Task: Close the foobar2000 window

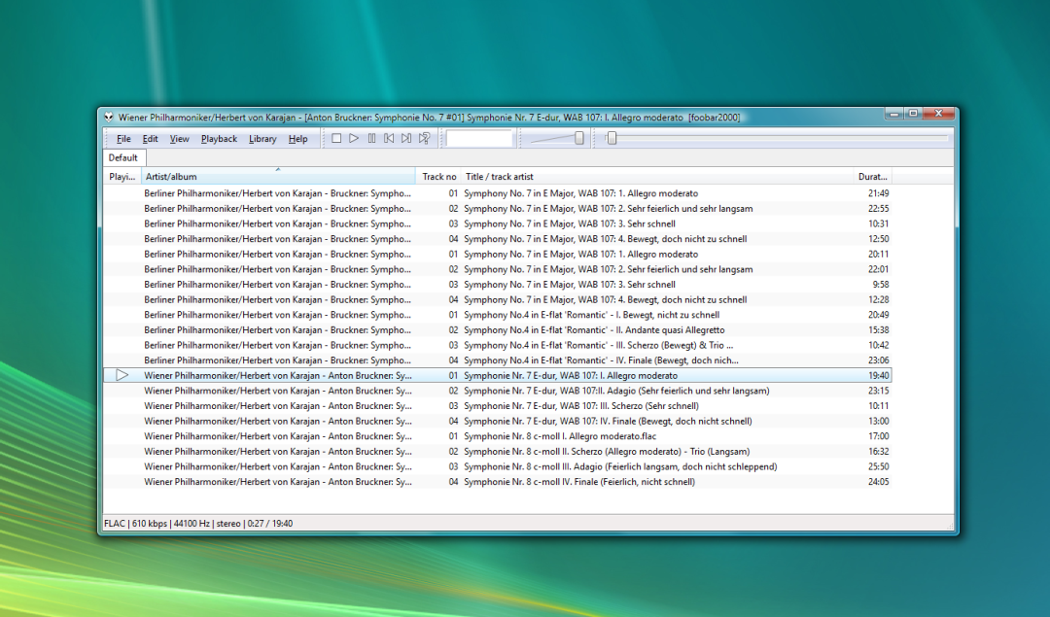Action: [x=938, y=114]
